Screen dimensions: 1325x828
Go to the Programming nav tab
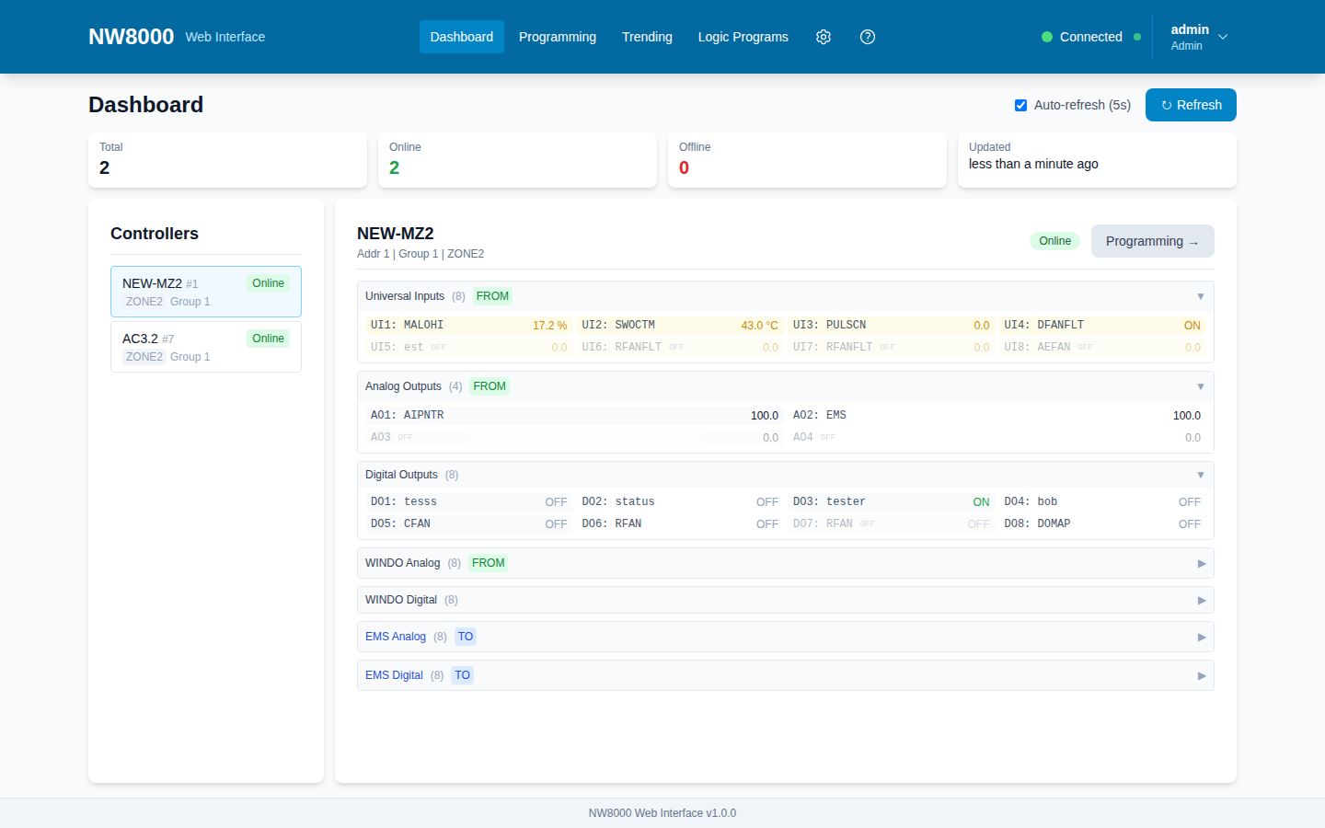[558, 37]
